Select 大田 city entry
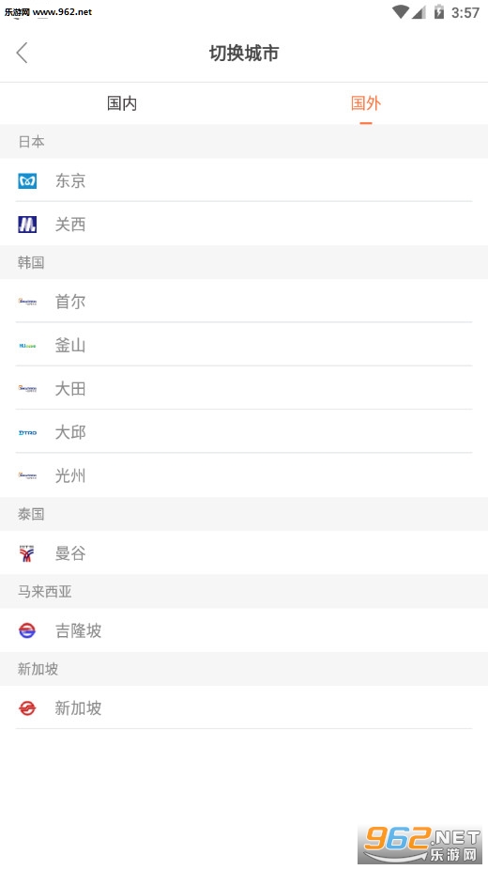 [x=244, y=388]
